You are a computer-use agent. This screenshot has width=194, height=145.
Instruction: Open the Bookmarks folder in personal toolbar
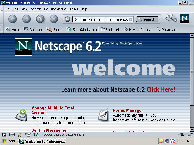(x=111, y=30)
